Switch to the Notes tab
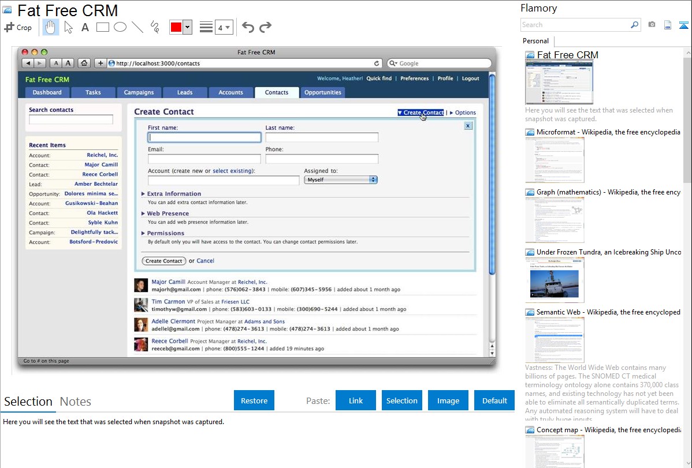The width and height of the screenshot is (692, 468). [76, 402]
